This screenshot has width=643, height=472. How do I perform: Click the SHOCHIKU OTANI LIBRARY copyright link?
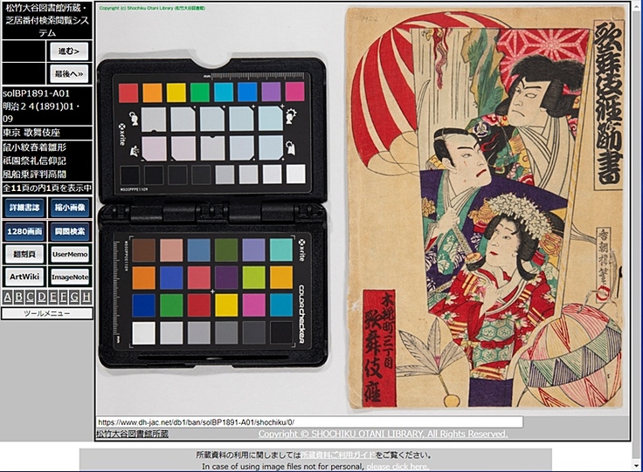pyautogui.click(x=383, y=434)
